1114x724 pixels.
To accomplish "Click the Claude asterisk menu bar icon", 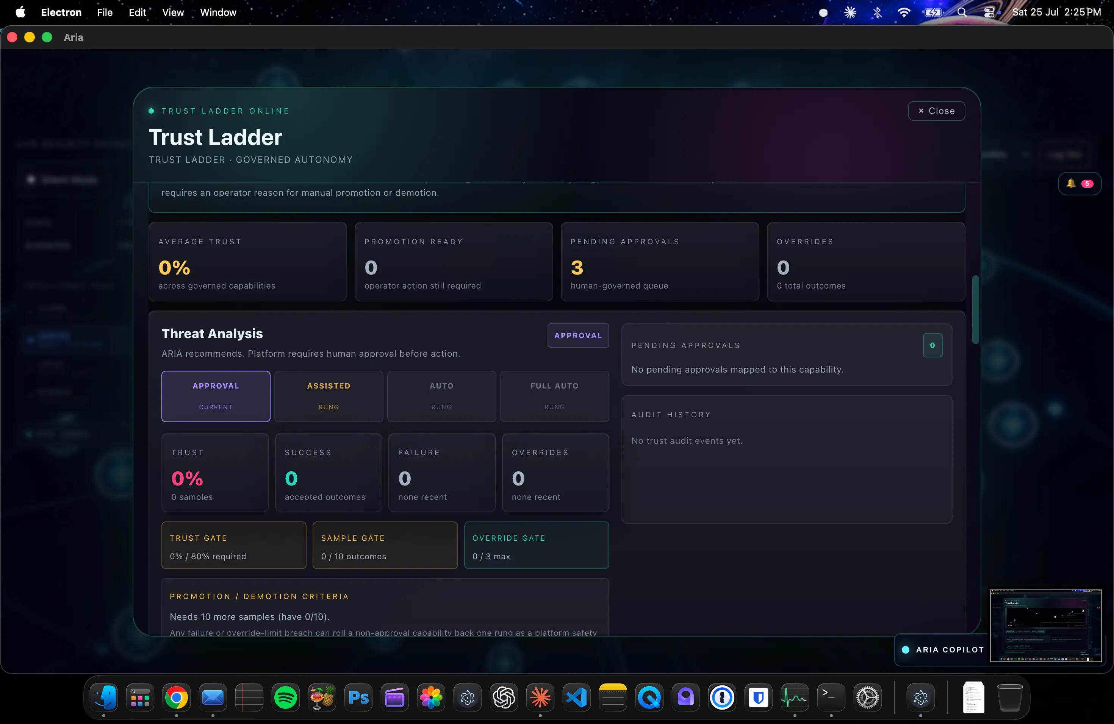I will 851,12.
